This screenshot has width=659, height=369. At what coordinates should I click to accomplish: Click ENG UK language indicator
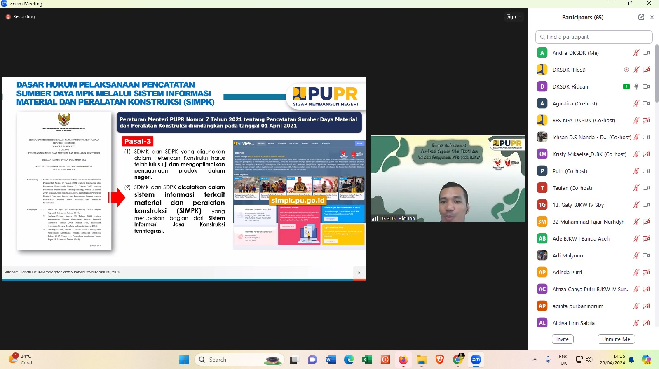click(x=564, y=360)
